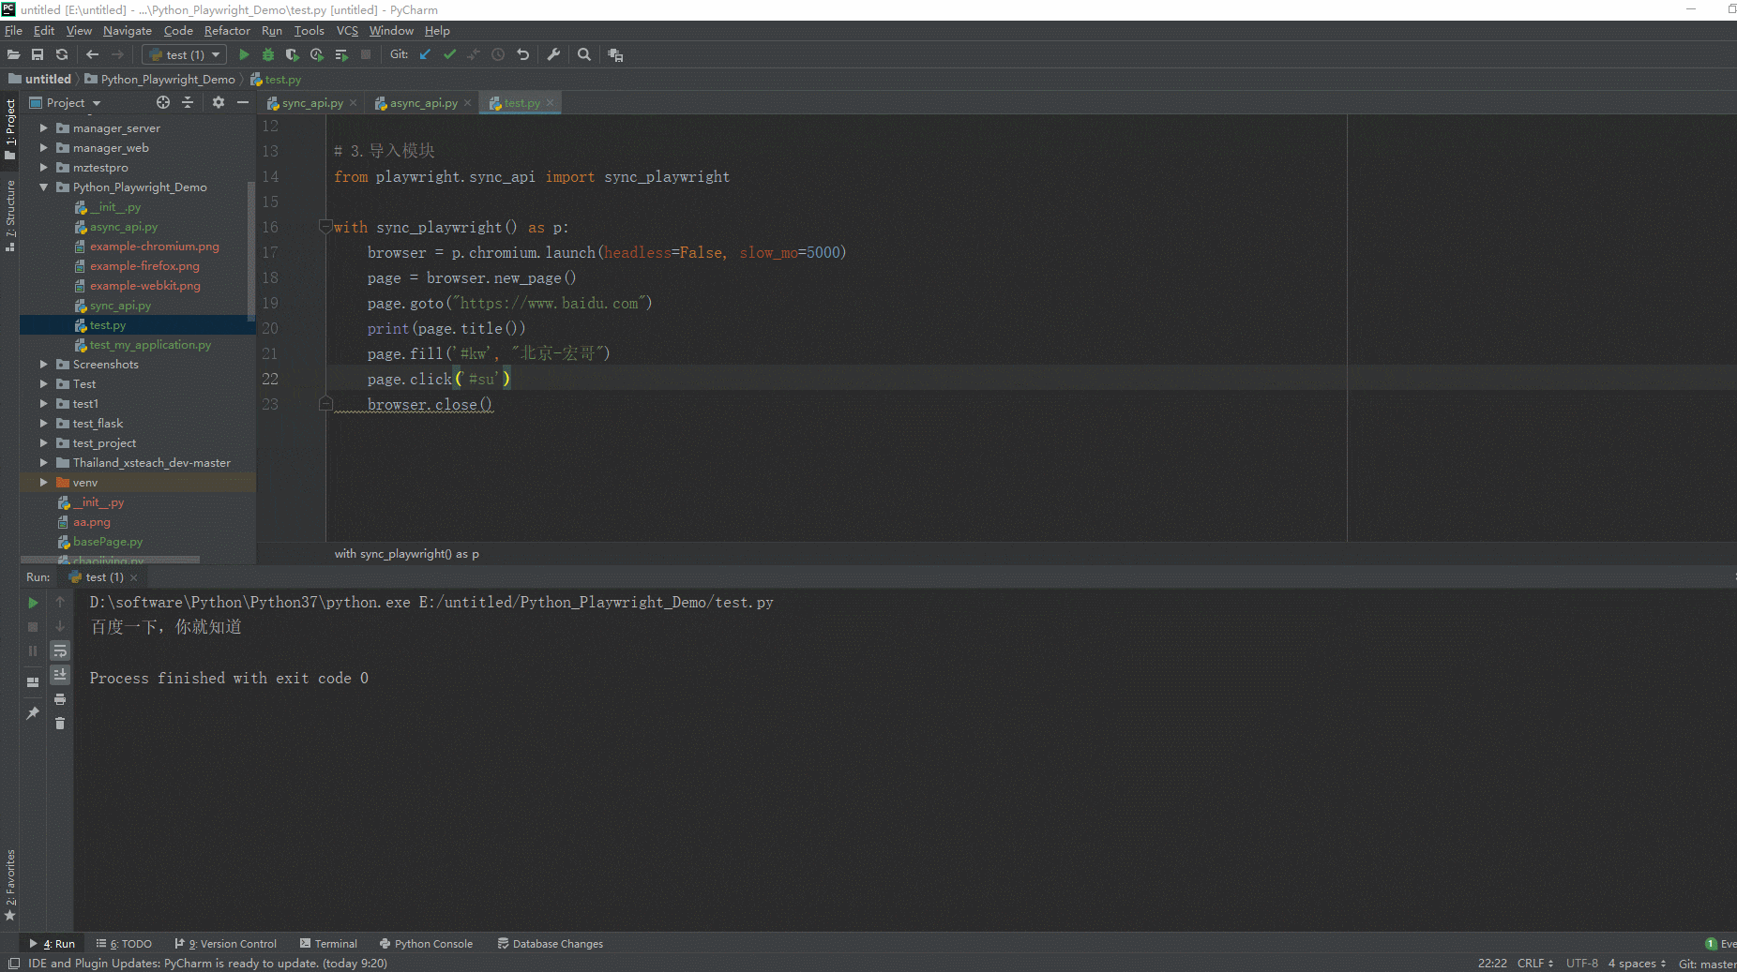1737x972 pixels.
Task: Close the test (1) Run tab
Action: [134, 577]
